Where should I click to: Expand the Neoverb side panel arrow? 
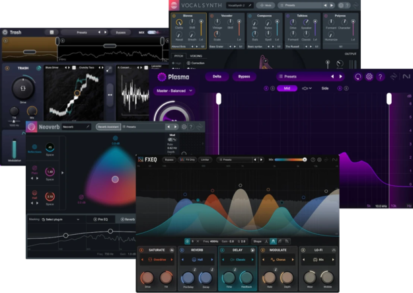[x=62, y=173]
